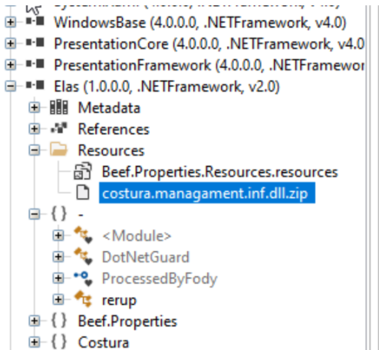
Task: Click the DotNetGuard class icon
Action: coord(83,257)
